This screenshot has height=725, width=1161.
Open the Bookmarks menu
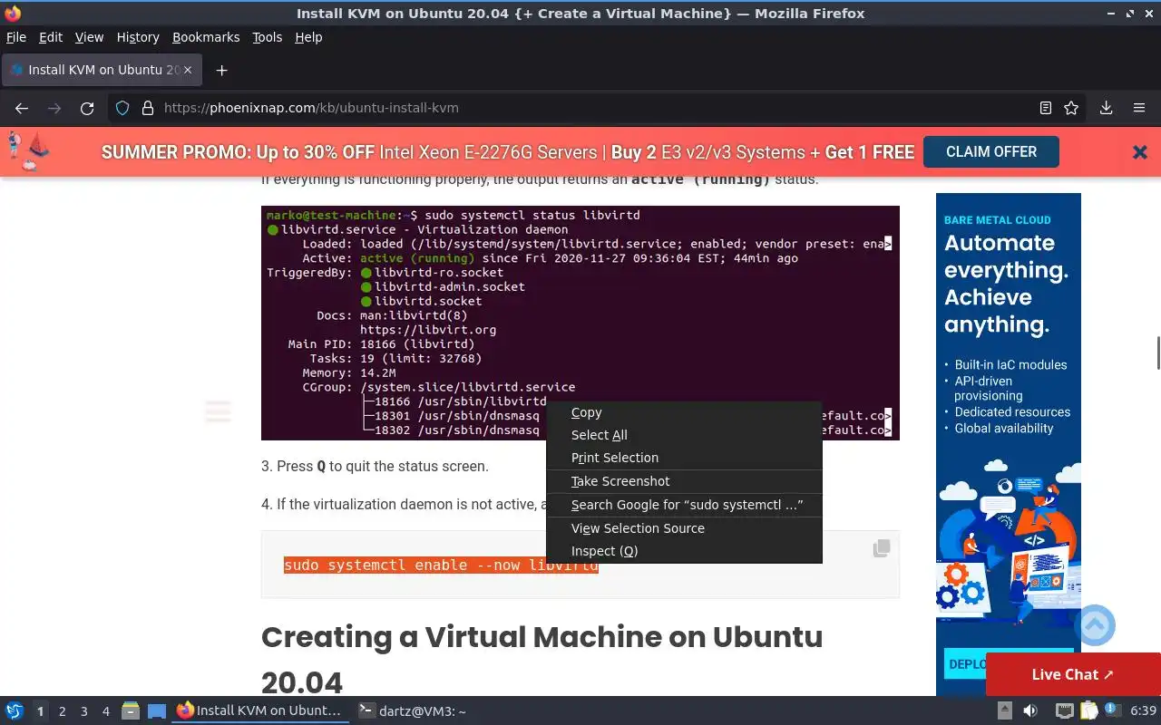pos(206,37)
